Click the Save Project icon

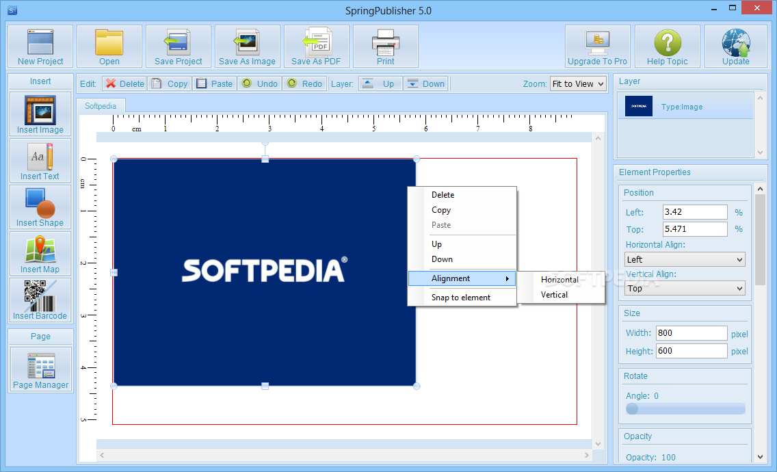[179, 47]
